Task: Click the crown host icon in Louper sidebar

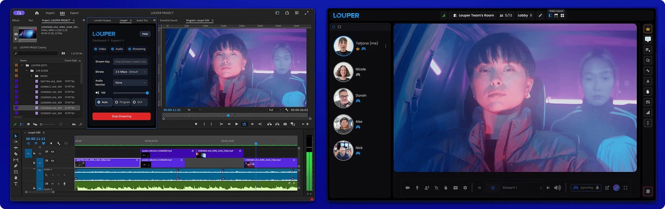Action: [x=648, y=29]
